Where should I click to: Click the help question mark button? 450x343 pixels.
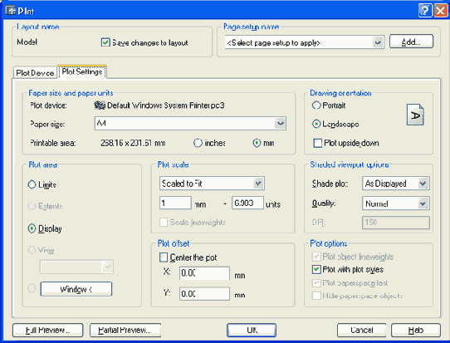coord(425,11)
